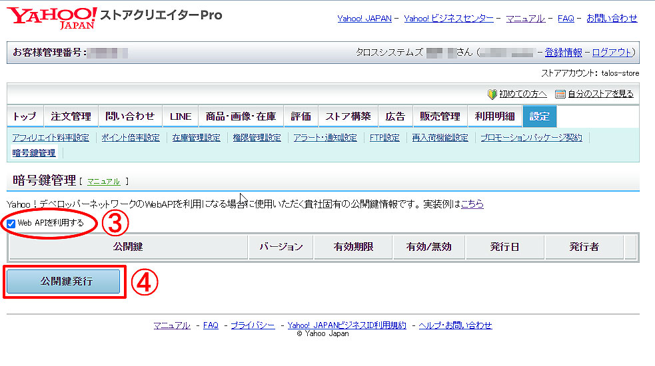The image size is (655, 366).
Task: Open 在庫管理設定 submenu link
Action: 197,138
